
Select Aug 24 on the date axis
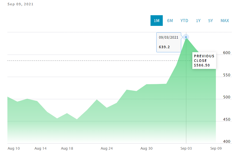pos(107,148)
